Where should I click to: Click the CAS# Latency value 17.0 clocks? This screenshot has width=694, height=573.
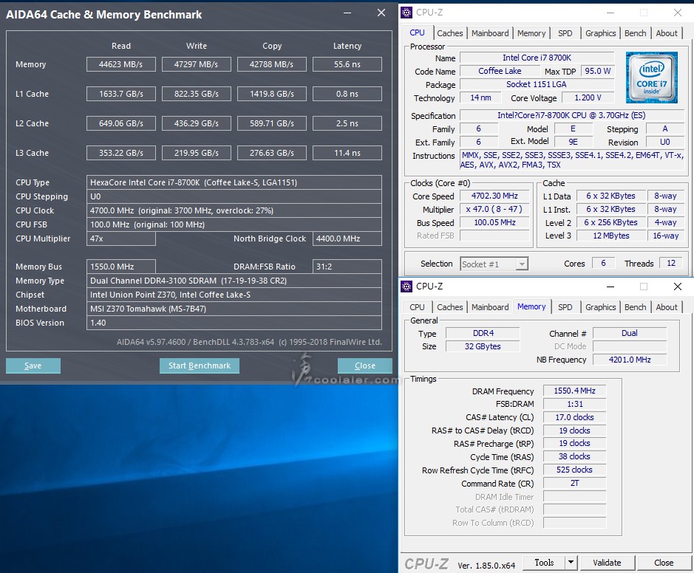[574, 417]
